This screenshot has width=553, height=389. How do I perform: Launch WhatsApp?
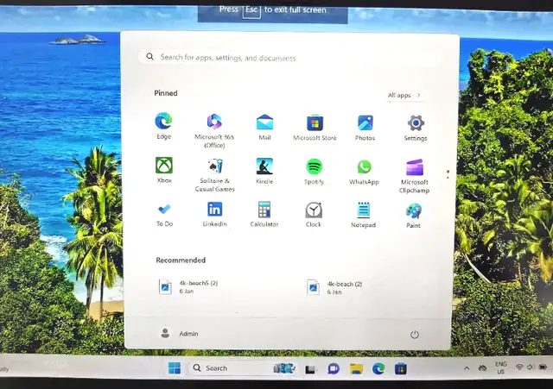[x=364, y=172]
